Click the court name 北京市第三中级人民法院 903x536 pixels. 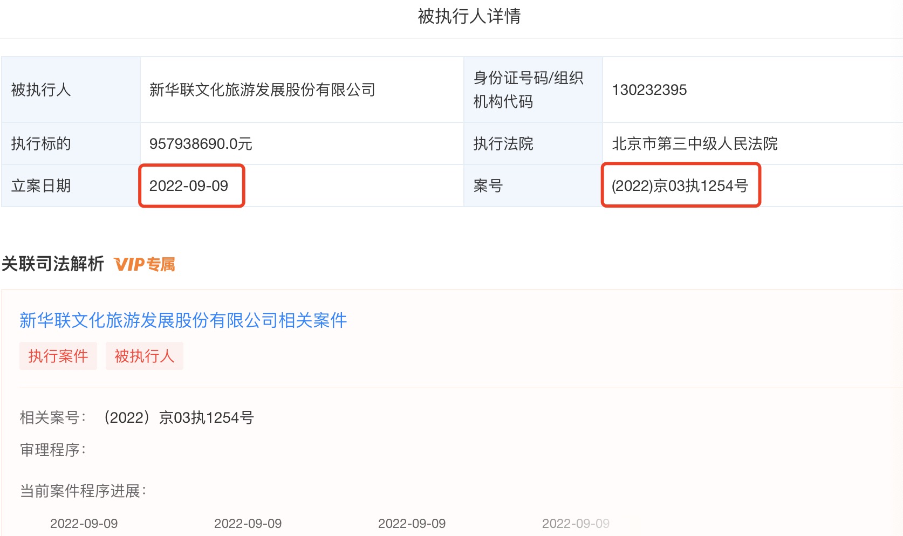pyautogui.click(x=694, y=144)
